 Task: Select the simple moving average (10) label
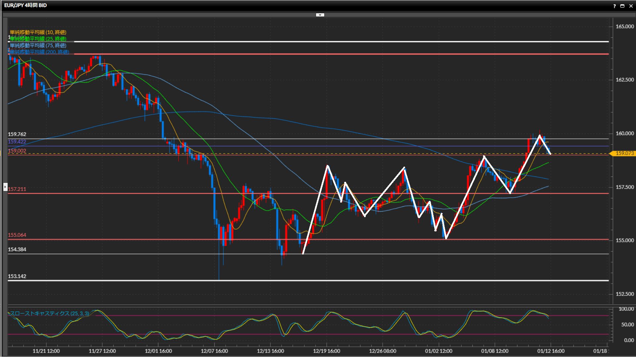(x=38, y=32)
